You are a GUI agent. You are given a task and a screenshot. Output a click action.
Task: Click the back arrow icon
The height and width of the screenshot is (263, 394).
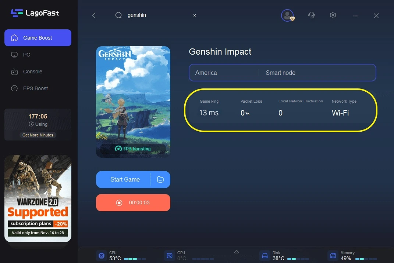(94, 15)
